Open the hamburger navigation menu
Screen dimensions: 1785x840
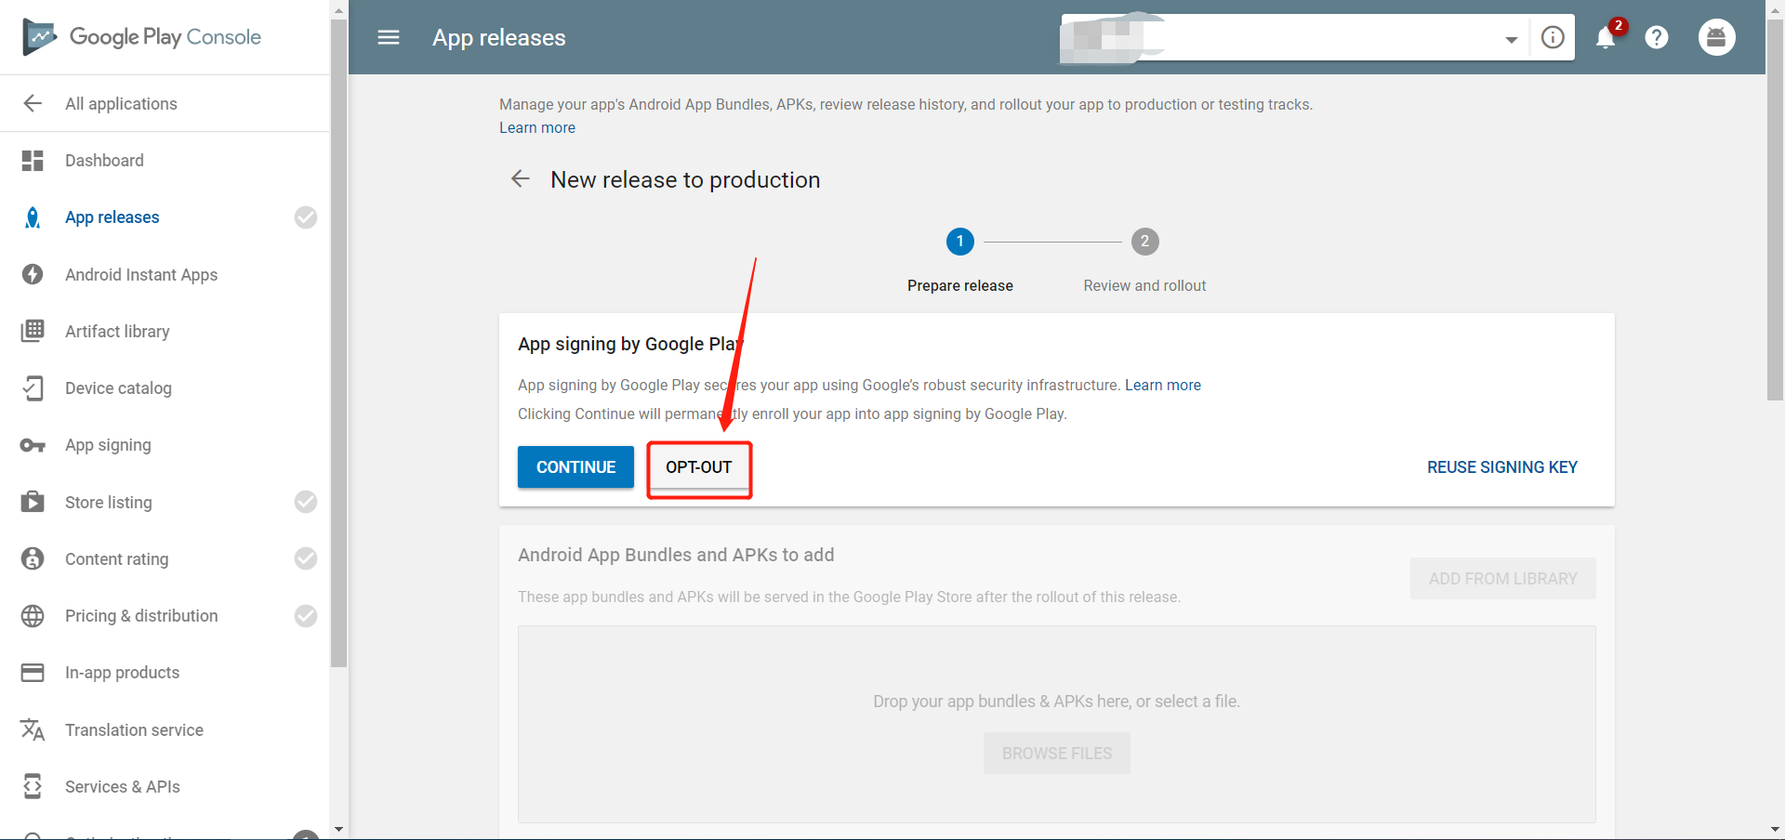(x=389, y=37)
